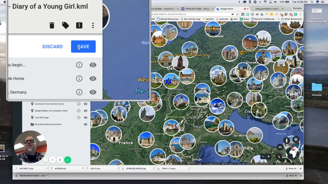This screenshot has height=184, width=328.
Task: Open Shared Resources bookmark
Action: click(x=168, y=19)
